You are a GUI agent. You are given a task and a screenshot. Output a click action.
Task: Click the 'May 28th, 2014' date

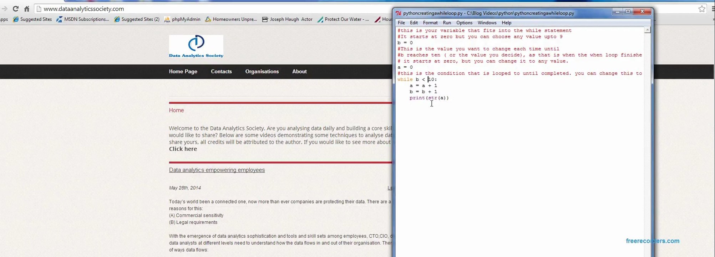coord(185,188)
